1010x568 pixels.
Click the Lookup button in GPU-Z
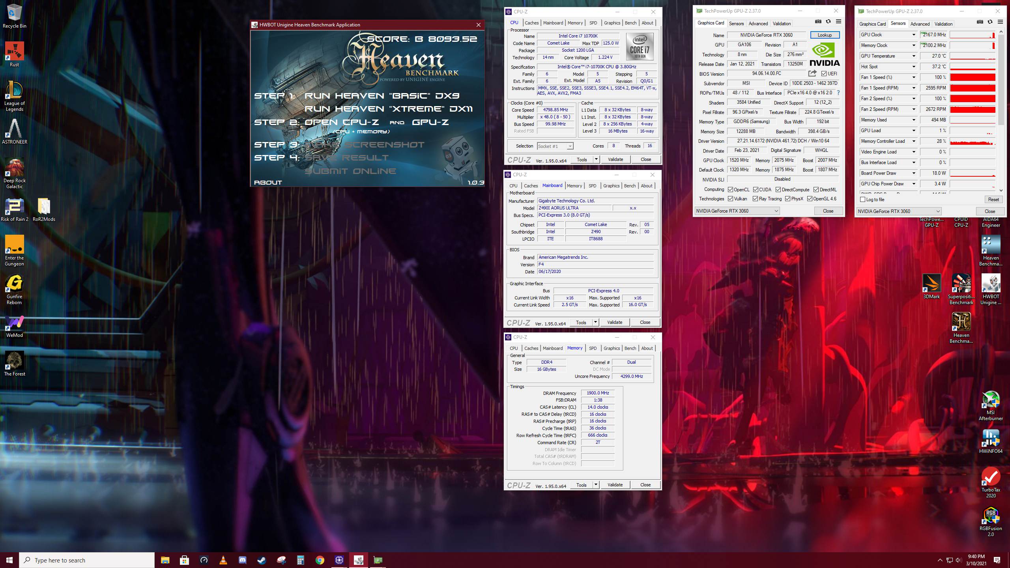point(825,35)
